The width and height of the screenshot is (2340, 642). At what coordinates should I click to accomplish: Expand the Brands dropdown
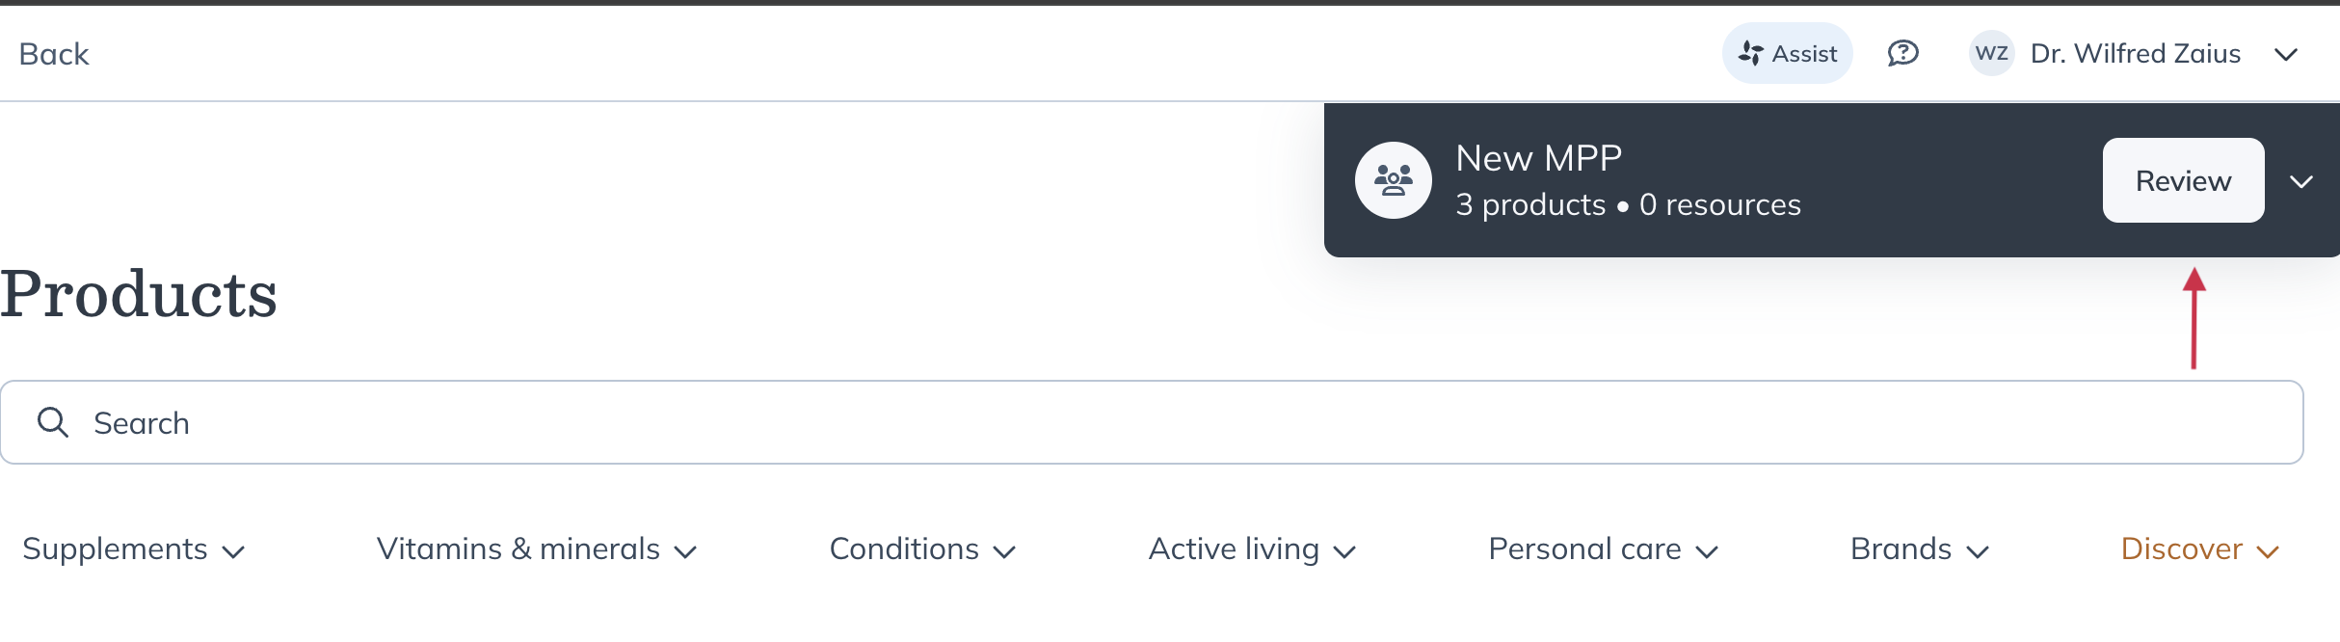[1919, 549]
